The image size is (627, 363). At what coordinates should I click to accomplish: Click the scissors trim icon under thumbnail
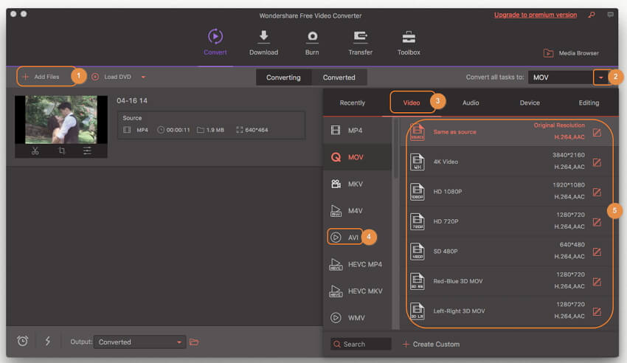tap(35, 151)
